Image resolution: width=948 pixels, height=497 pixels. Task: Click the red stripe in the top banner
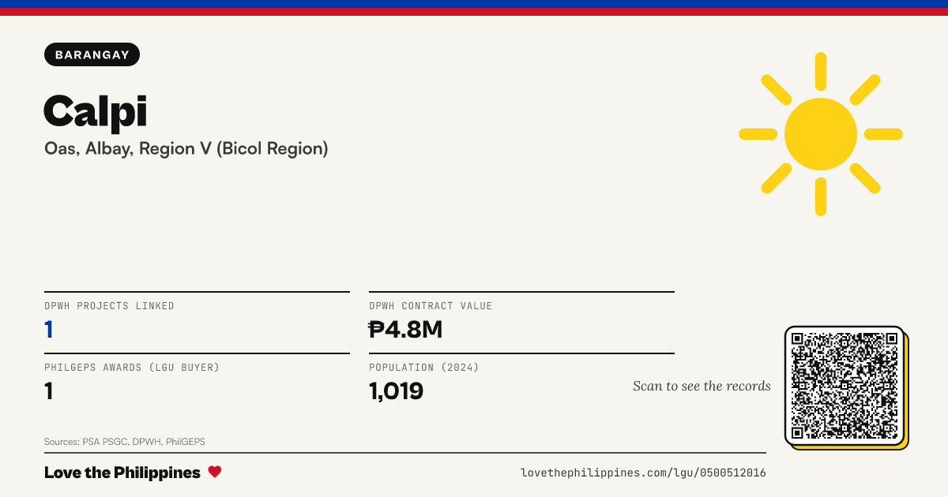[474, 12]
